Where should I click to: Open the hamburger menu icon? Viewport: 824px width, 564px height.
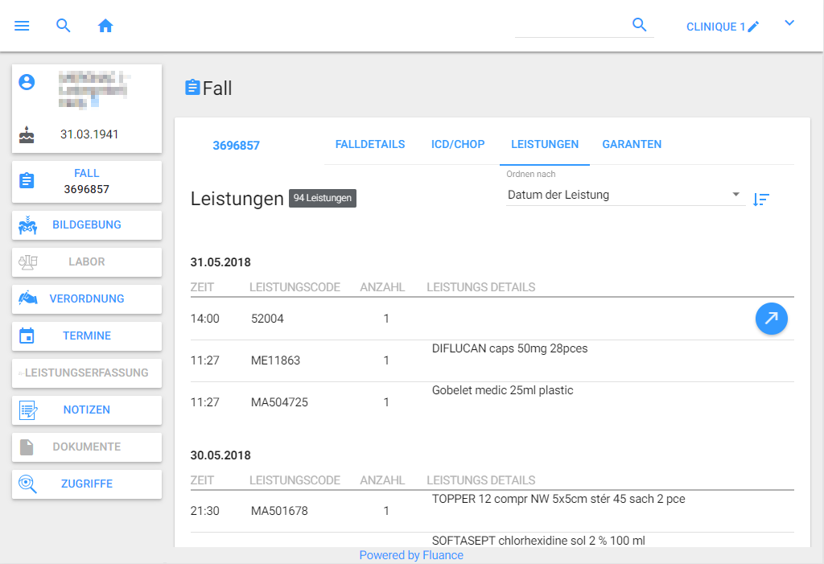[x=22, y=26]
